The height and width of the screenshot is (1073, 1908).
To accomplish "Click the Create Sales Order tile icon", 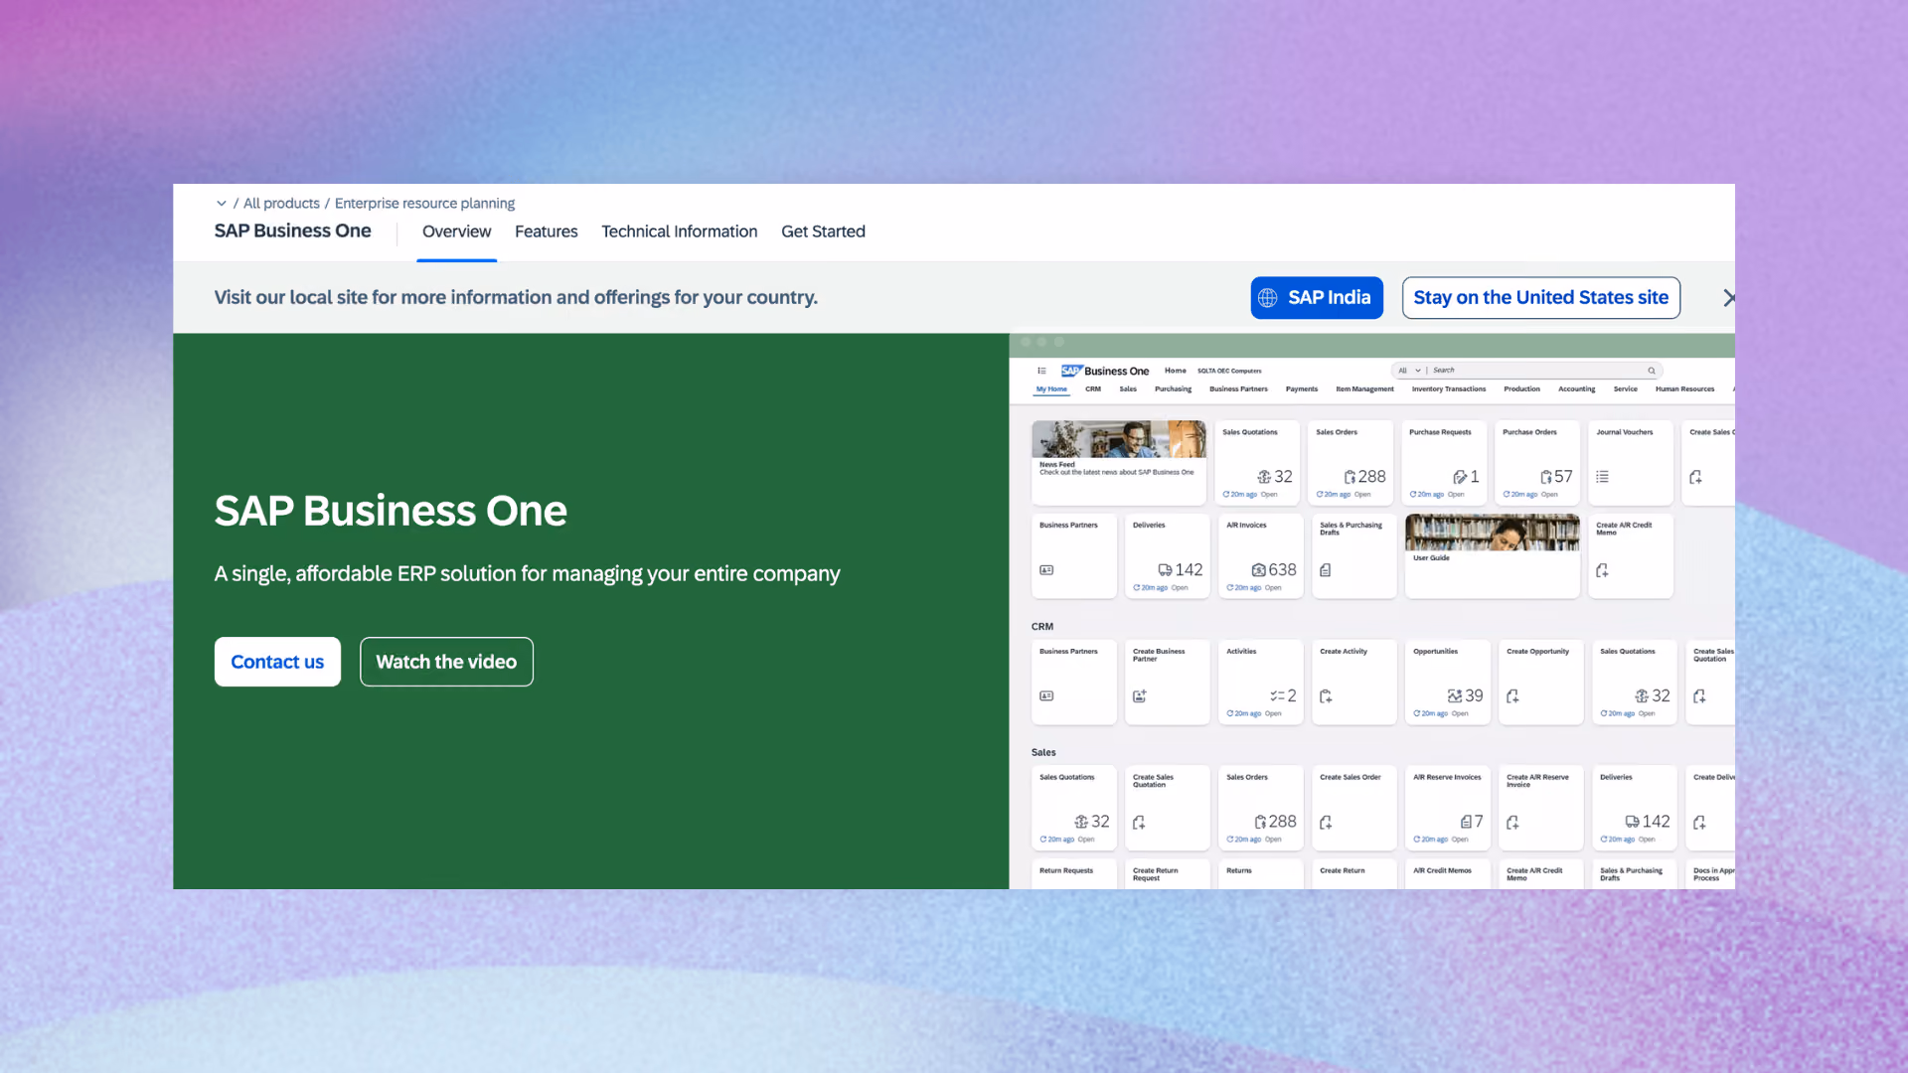I will [x=1326, y=823].
